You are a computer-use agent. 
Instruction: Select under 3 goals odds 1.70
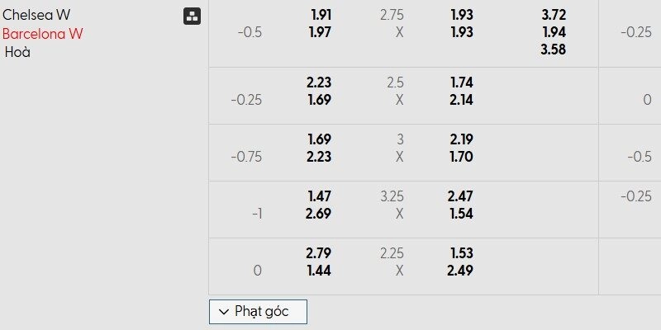coord(461,157)
